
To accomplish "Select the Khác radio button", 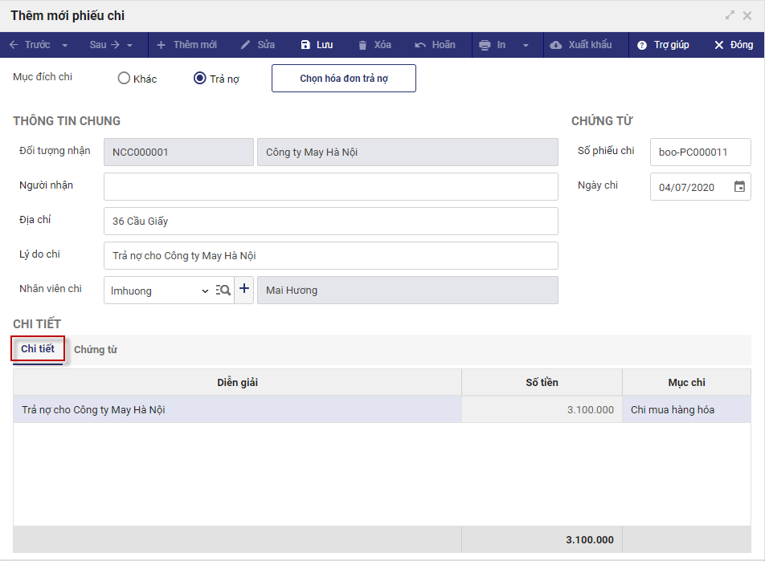I will pos(124,78).
